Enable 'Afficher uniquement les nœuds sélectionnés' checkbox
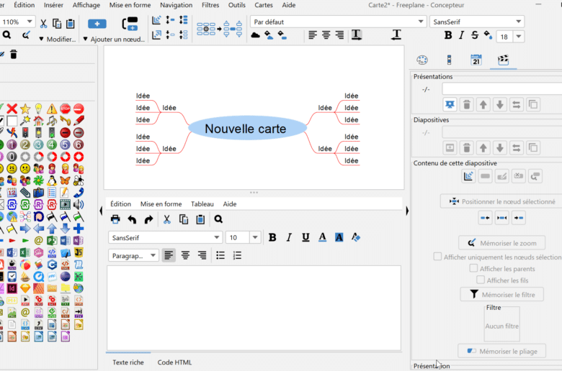562x371 pixels. pos(437,257)
